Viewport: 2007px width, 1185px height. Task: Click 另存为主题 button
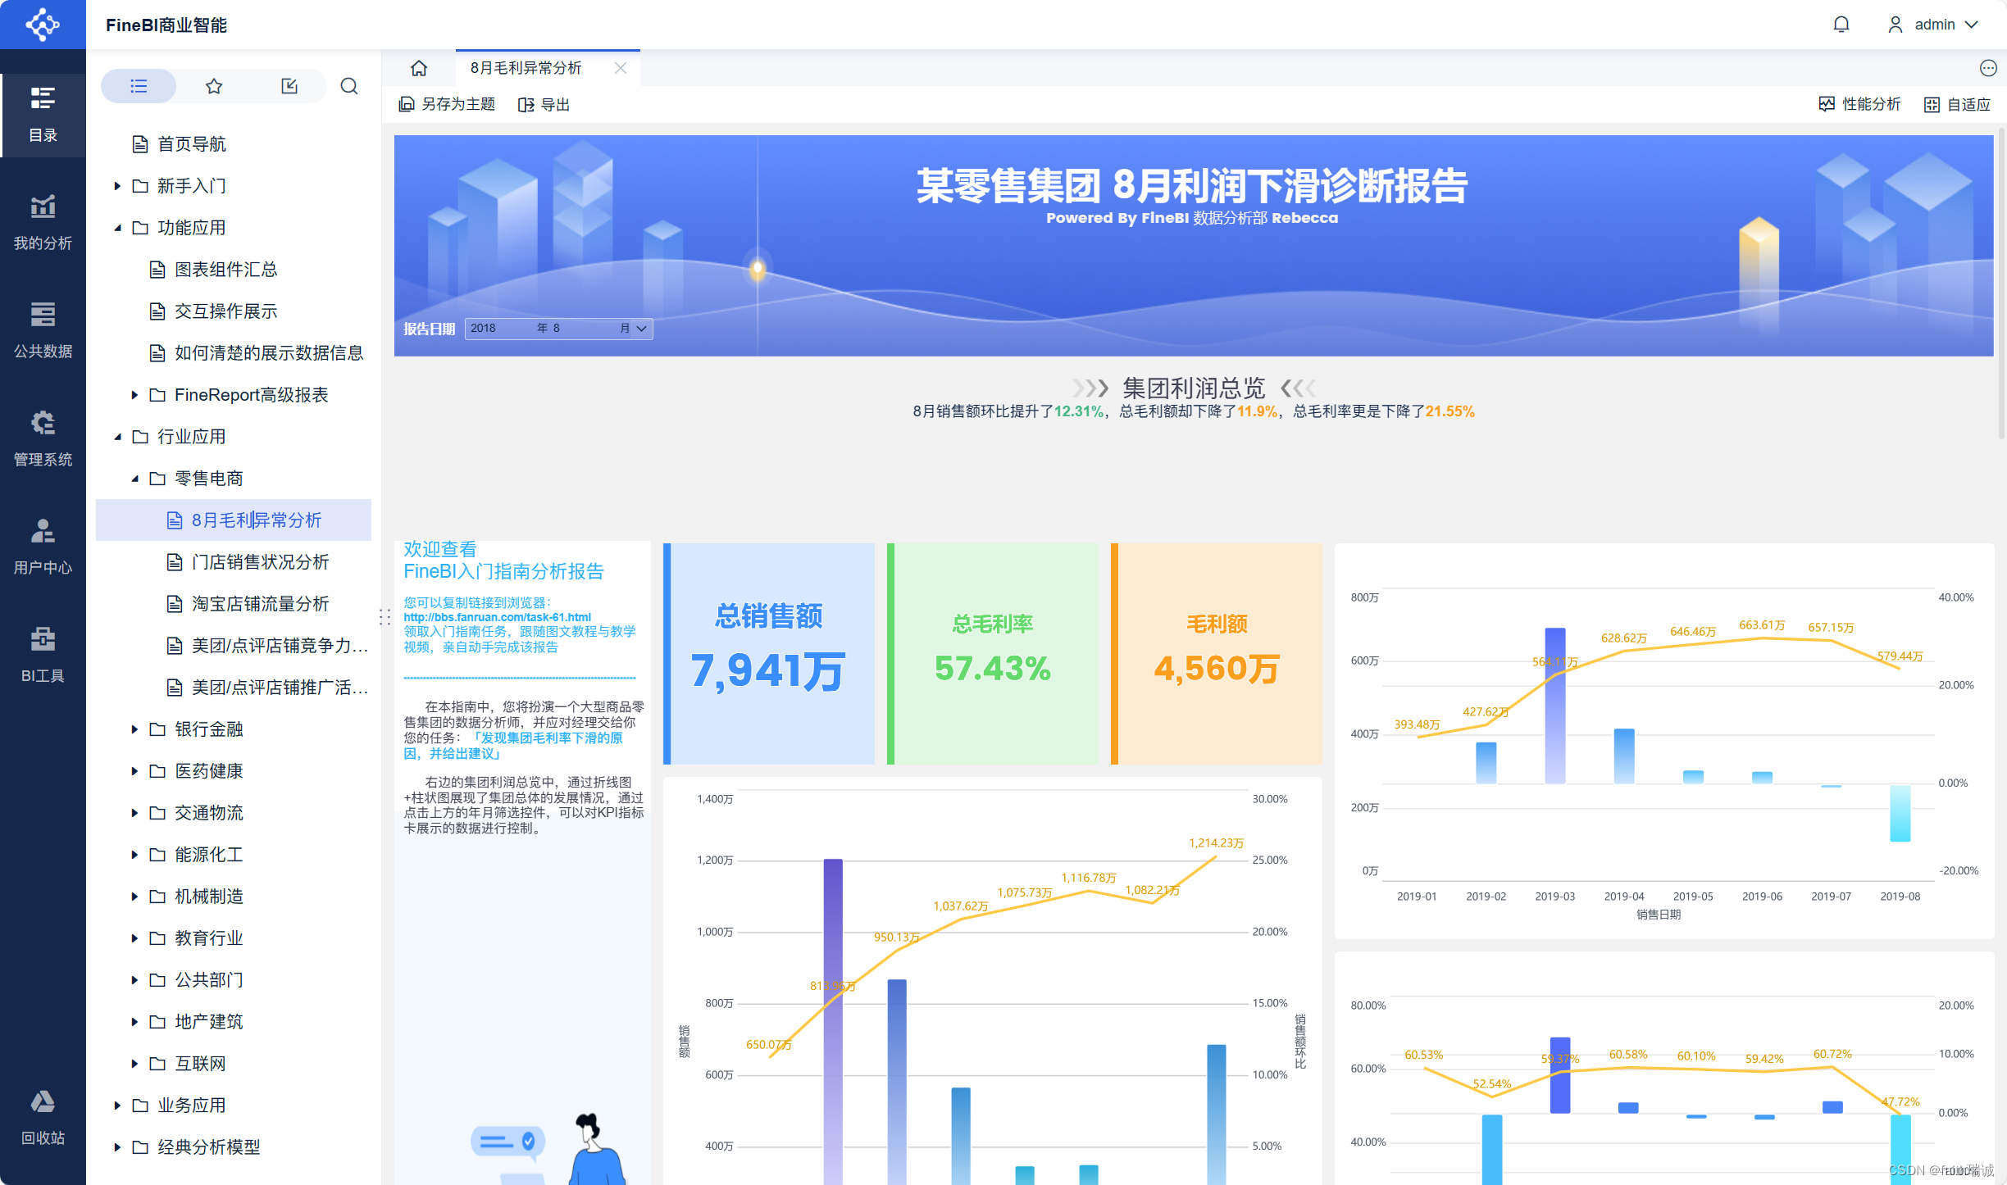[448, 104]
